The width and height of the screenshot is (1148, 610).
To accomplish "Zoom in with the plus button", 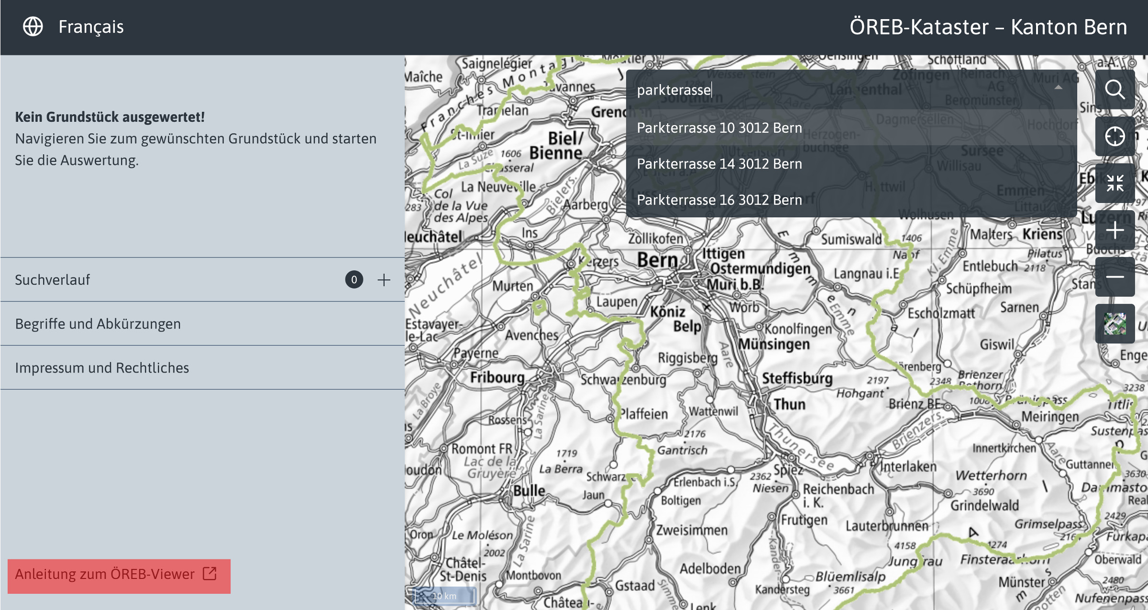I will click(x=1115, y=230).
